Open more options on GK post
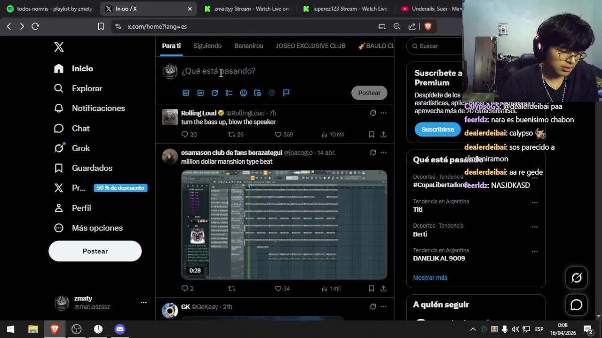The height and width of the screenshot is (338, 602). click(x=383, y=307)
